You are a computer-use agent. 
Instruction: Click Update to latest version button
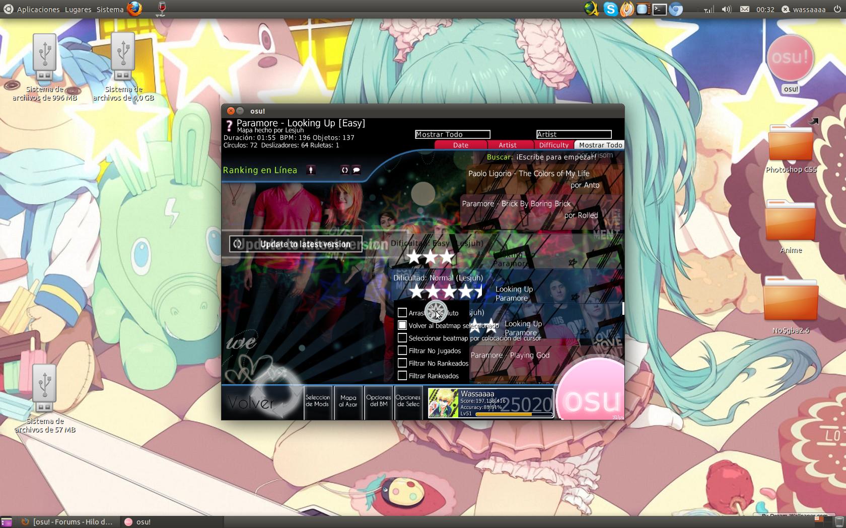point(296,244)
